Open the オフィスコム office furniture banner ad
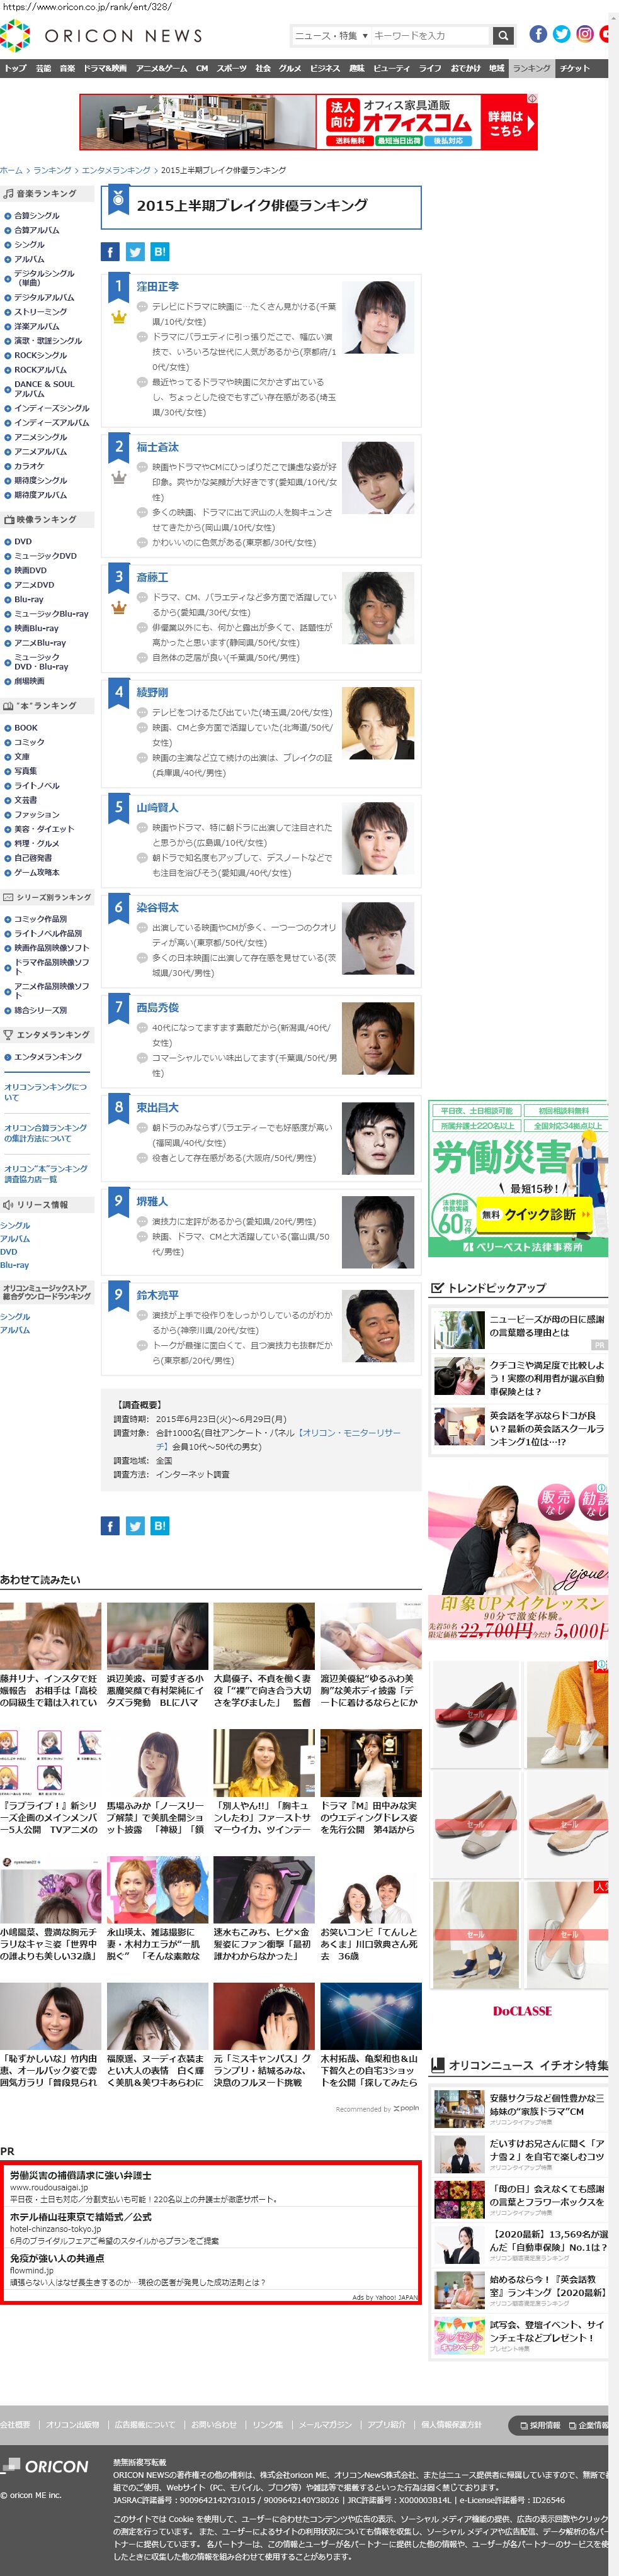This screenshot has height=2576, width=619. 308,122
